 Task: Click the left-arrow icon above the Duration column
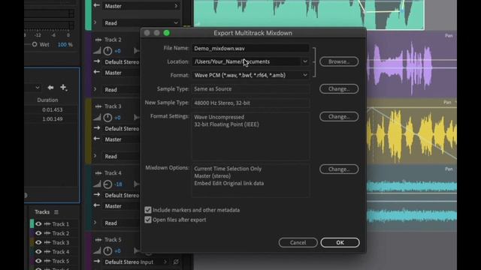[50, 88]
